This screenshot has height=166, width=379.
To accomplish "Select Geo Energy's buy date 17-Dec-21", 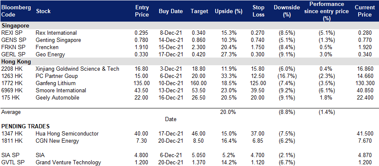I will [x=171, y=55].
